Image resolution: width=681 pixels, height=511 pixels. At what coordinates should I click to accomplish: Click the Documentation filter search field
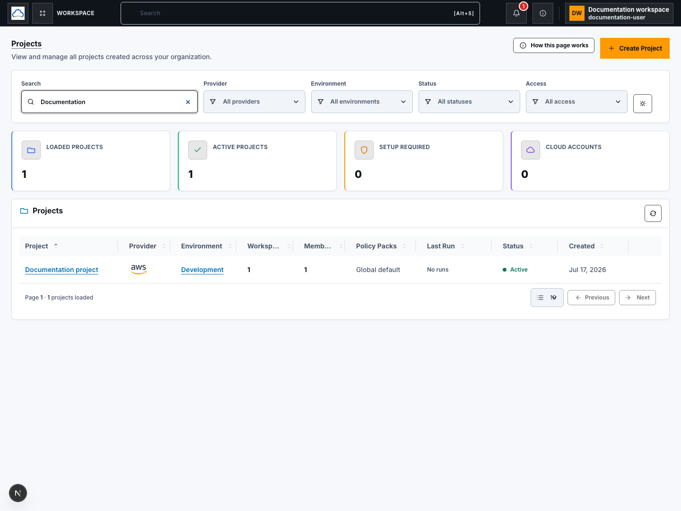coord(109,102)
